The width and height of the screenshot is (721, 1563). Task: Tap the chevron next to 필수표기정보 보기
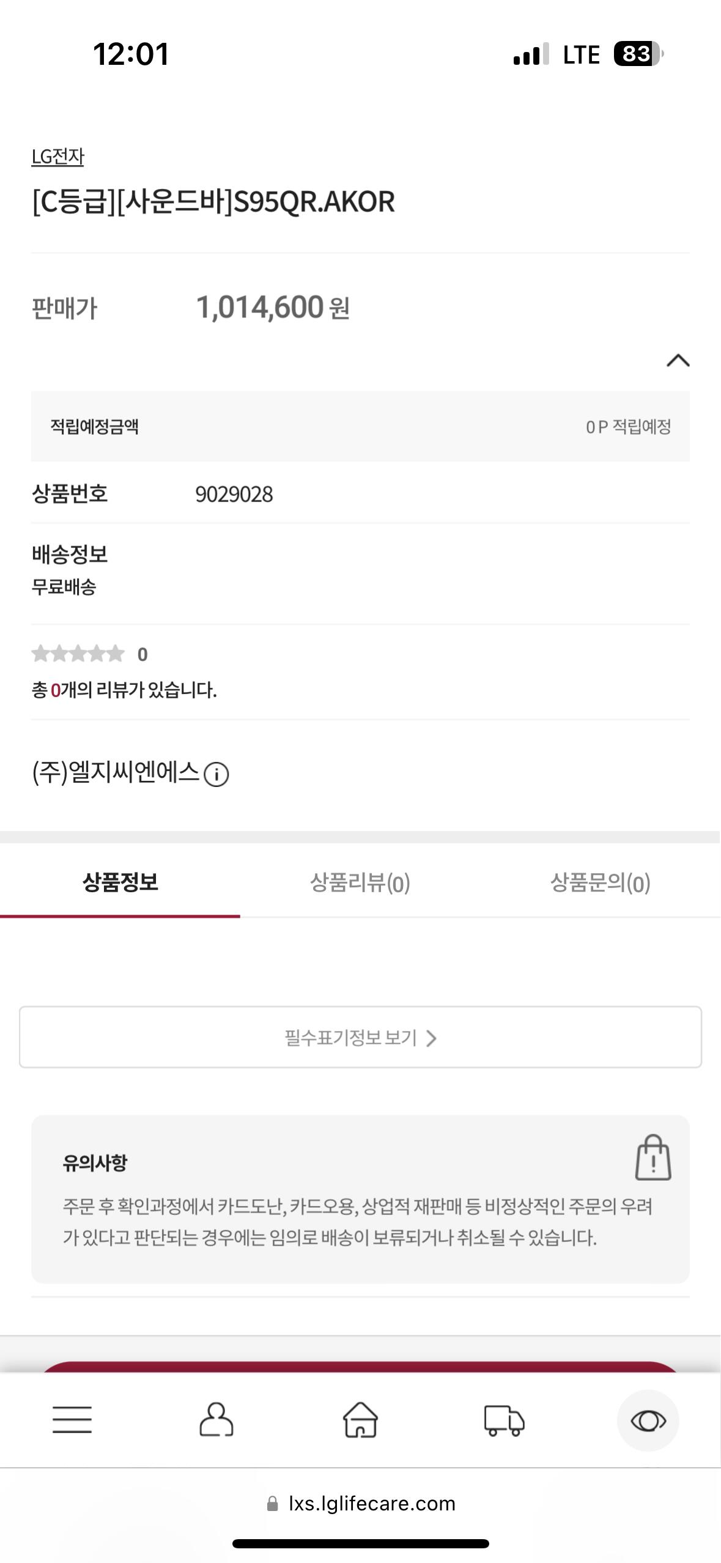point(431,1038)
